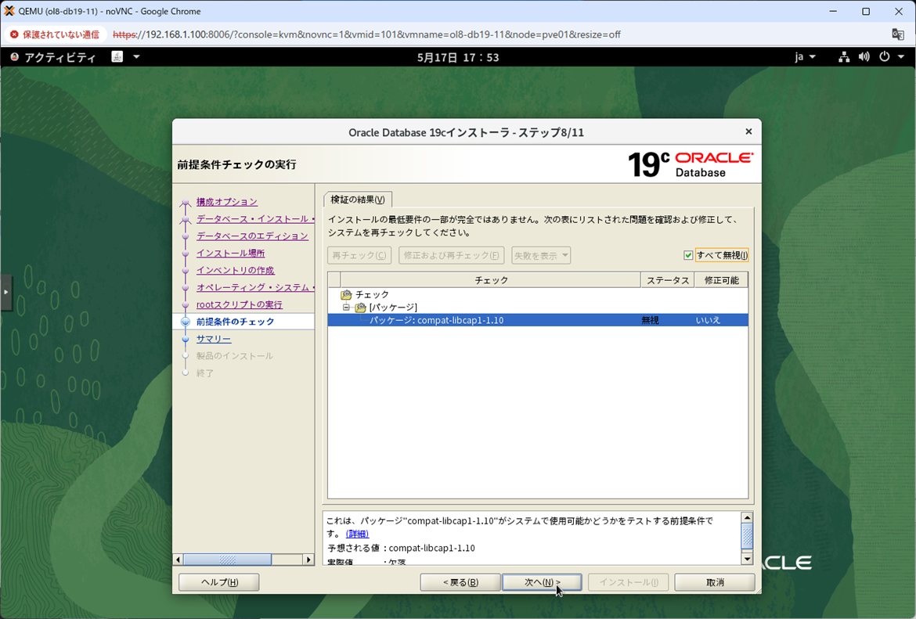This screenshot has width=916, height=619.
Task: Click the description pane scrollbar thumb
Action: coord(747,536)
